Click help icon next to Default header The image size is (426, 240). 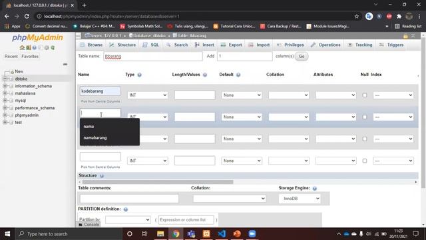click(x=238, y=75)
